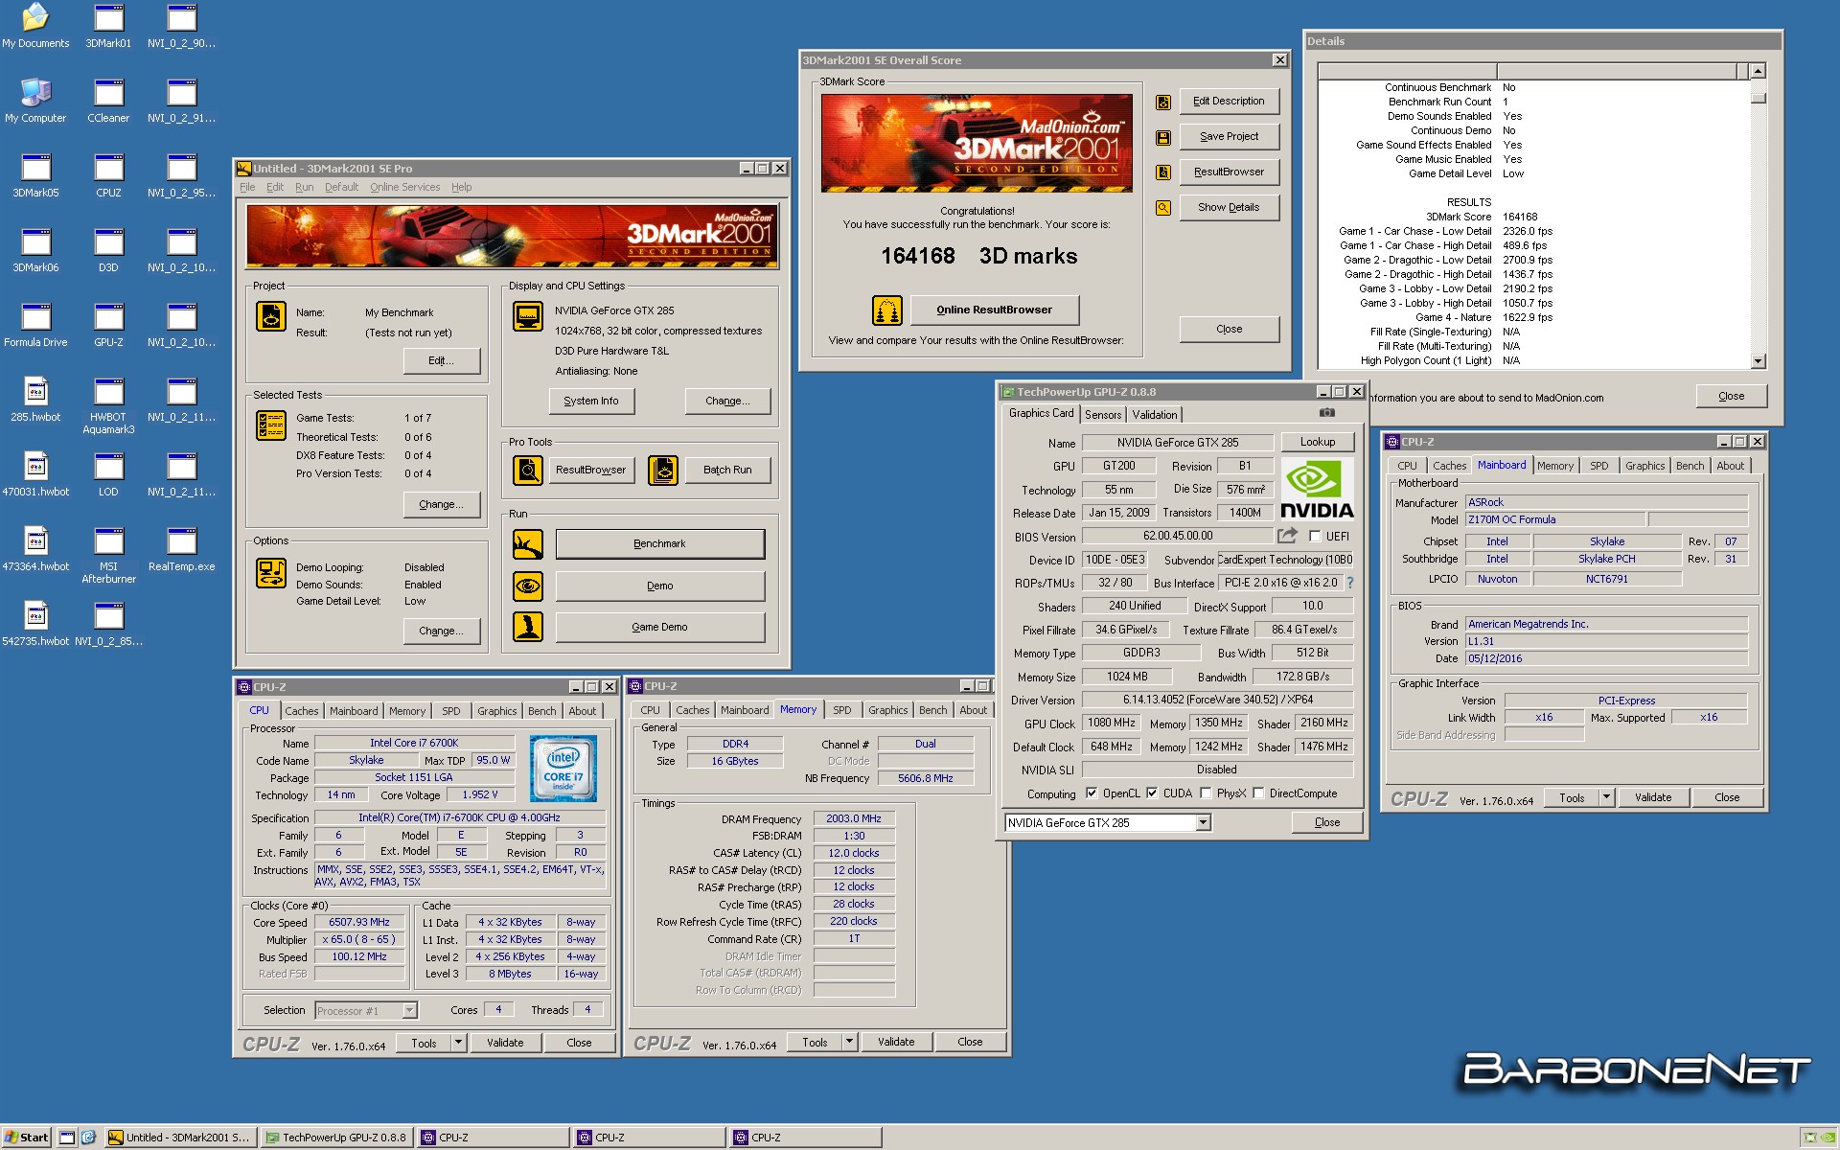Click the Demo eye icon in 3DMark2001
The image size is (1840, 1150).
(528, 586)
